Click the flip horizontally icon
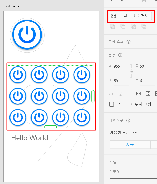Screen dimensions: 157x184 [x=111, y=94]
